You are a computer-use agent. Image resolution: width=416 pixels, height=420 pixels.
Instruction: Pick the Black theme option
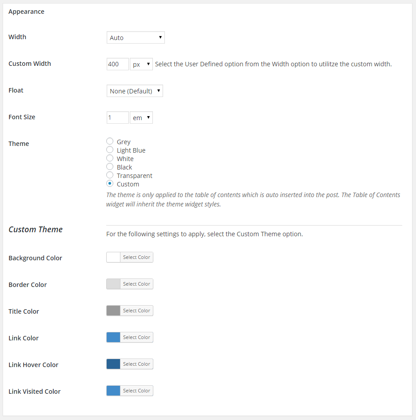110,167
